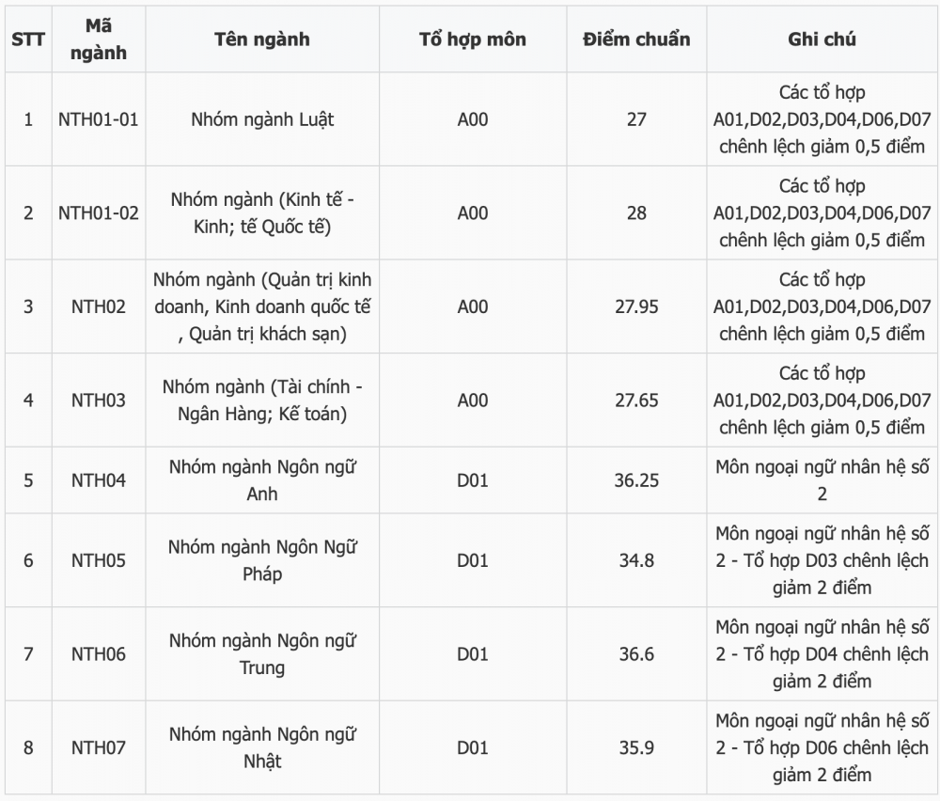Click the STT column header

pyautogui.click(x=28, y=39)
